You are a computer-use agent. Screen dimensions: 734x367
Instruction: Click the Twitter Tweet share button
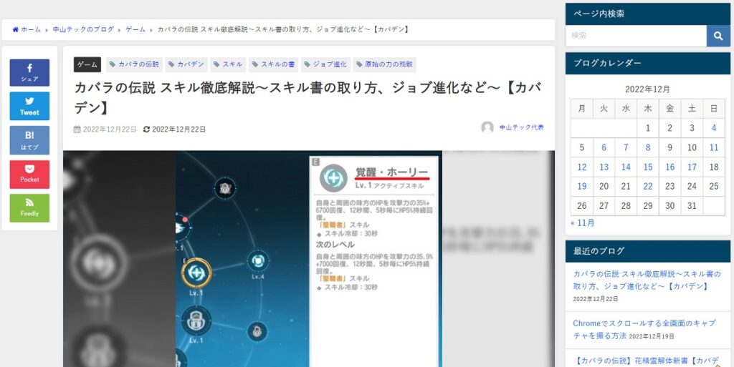click(29, 106)
